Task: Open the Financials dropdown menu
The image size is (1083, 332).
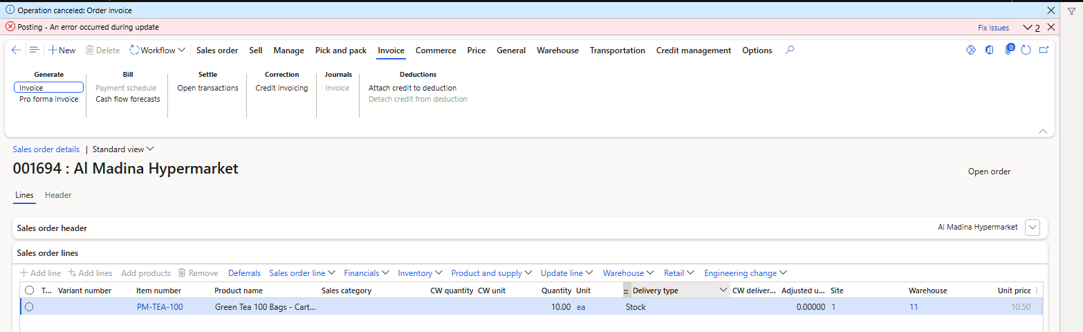Action: coord(367,273)
